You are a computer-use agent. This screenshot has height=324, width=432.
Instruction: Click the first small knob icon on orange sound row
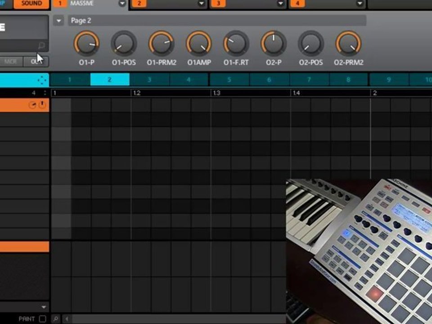[x=32, y=105]
